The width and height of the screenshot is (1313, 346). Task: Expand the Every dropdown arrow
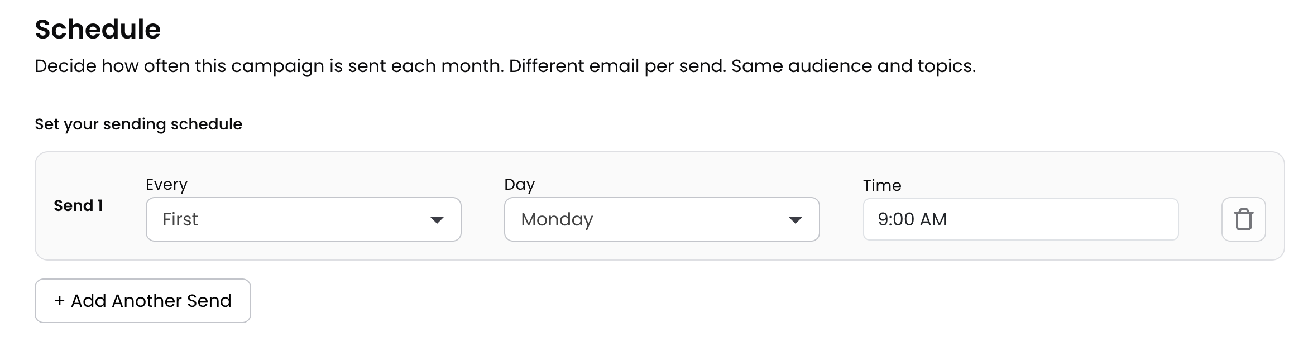437,220
